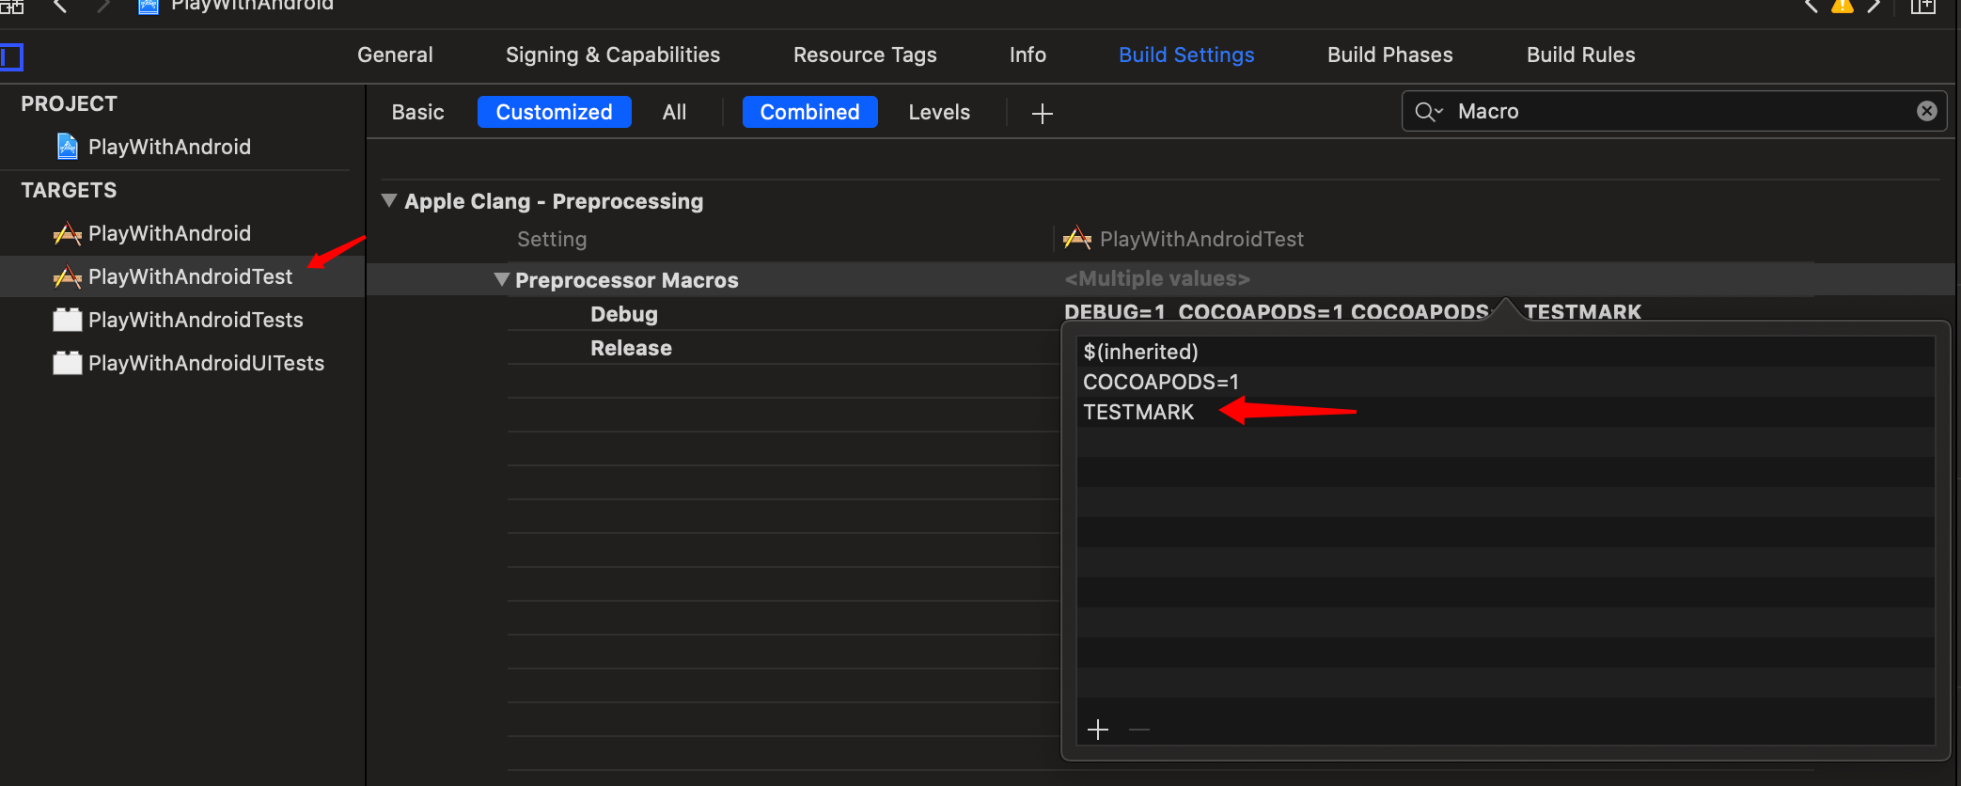Open the General tab
Image resolution: width=1961 pixels, height=786 pixels.
395,55
